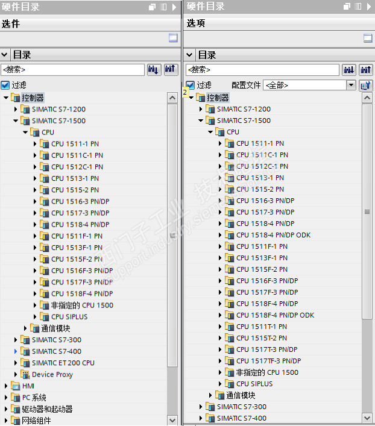The width and height of the screenshot is (375, 426).
Task: Select CPU 1516F-3 PN/DP in right tree
Action: click(267, 281)
